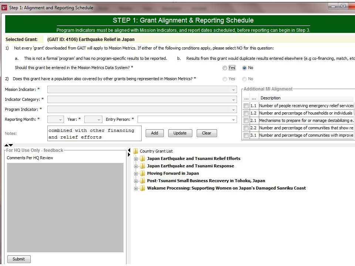Viewport: 355px width, 266px height.
Task: Minimize the Step 1 window
Action: (x=333, y=6)
